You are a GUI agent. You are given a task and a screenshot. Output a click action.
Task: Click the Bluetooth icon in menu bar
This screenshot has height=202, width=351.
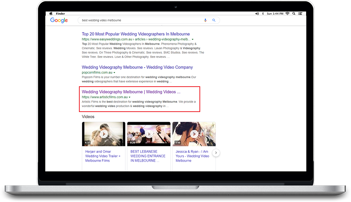coord(263,14)
